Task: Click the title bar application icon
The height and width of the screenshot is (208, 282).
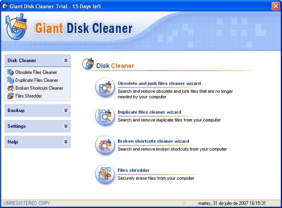Action: coord(5,6)
